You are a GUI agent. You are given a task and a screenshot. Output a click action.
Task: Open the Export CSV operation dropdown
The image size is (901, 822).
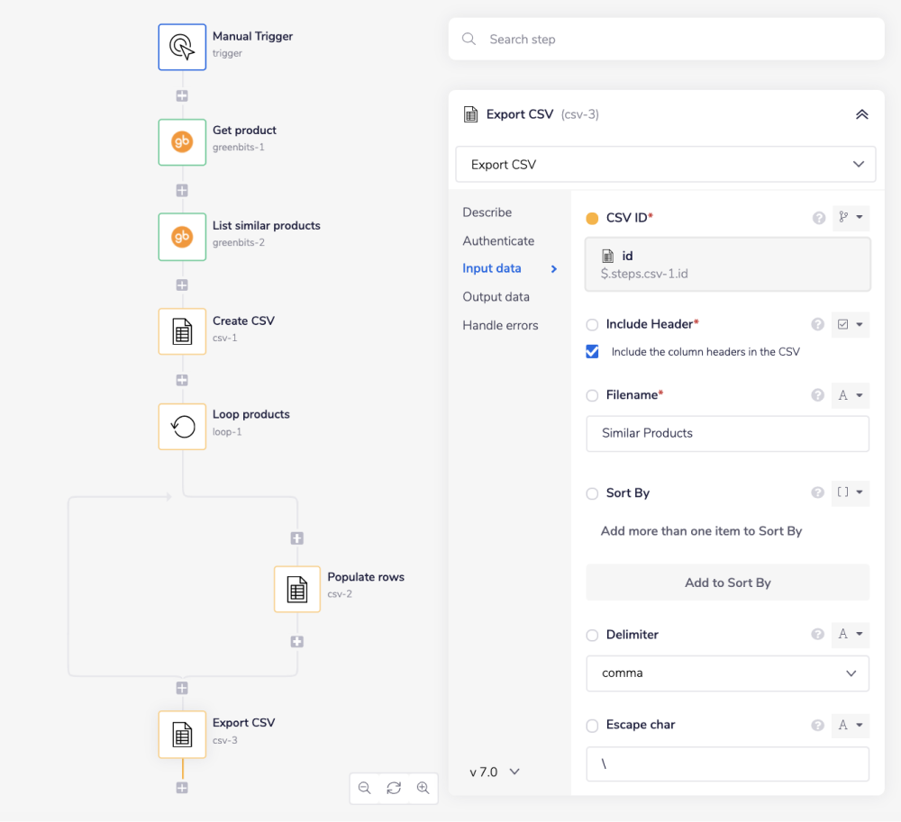(x=665, y=165)
